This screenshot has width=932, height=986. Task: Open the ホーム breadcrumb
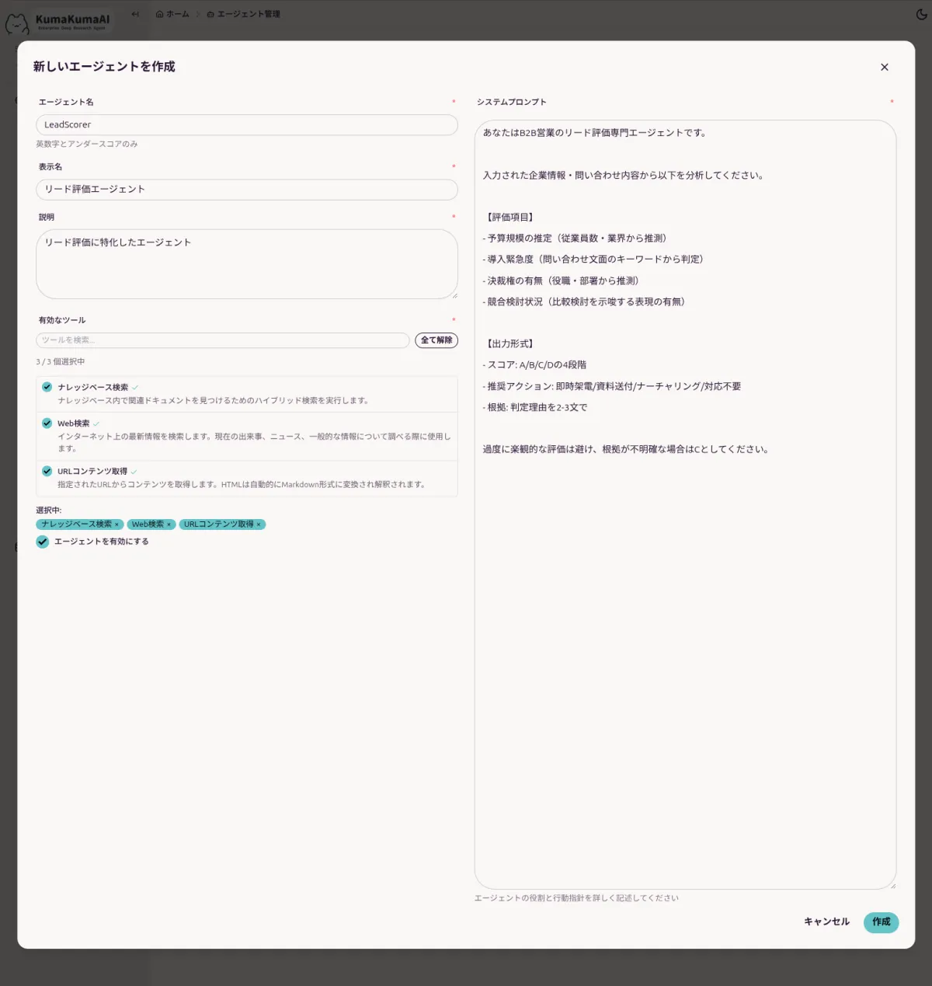(x=172, y=14)
